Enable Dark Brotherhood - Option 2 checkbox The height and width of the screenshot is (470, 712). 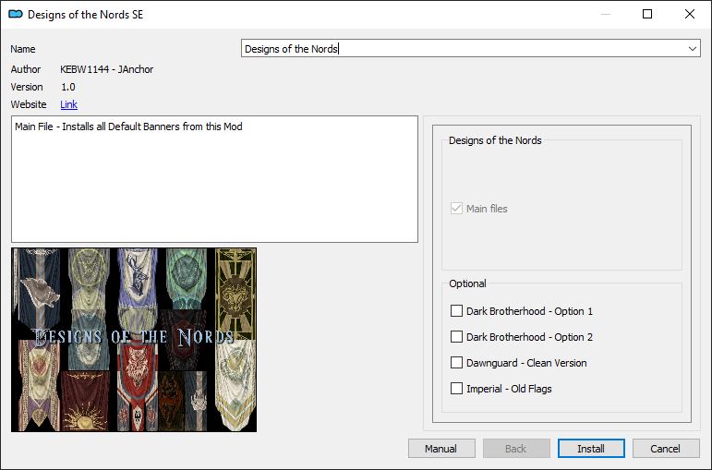[x=456, y=337]
